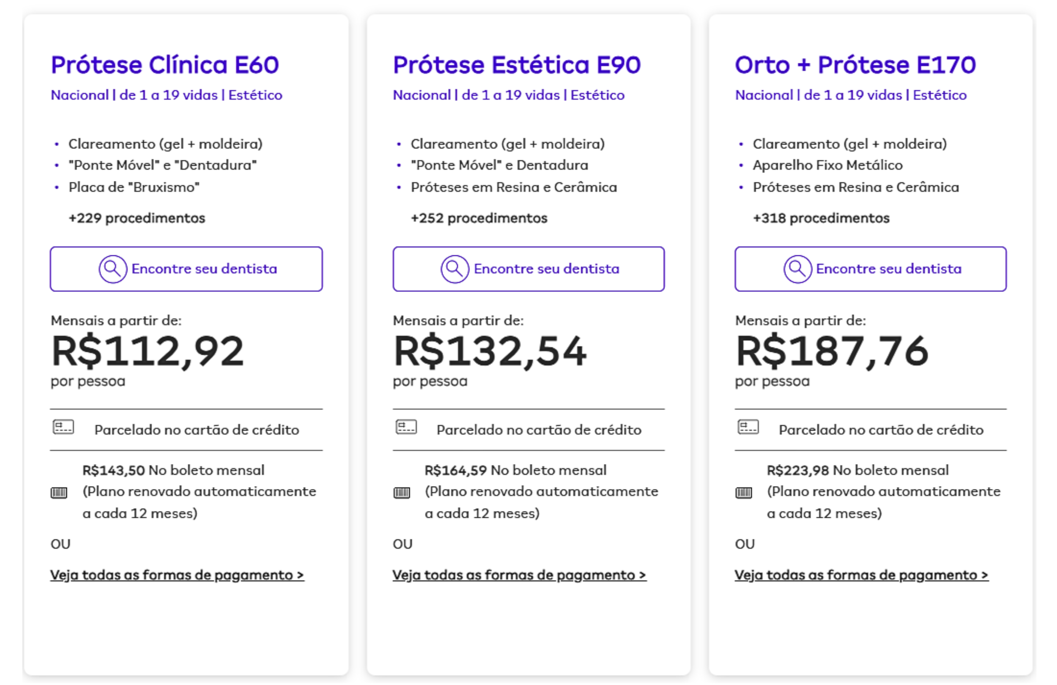Open payment forms link under E60 plan
Image resolution: width=1057 pixels, height=685 pixels.
click(x=177, y=575)
